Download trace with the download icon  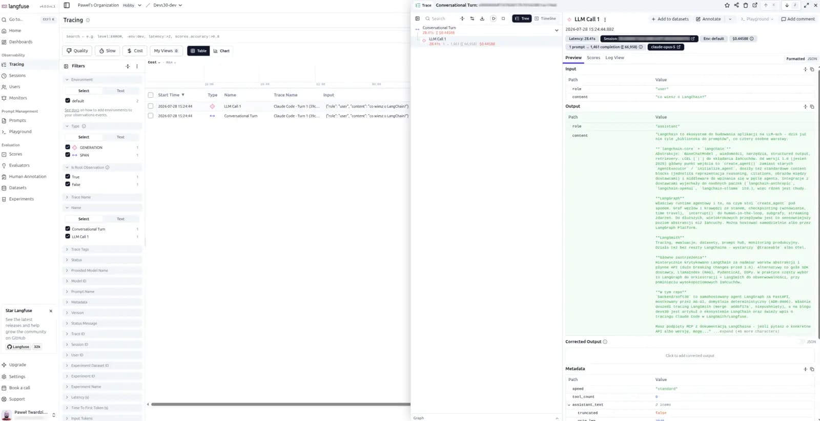coord(482,18)
